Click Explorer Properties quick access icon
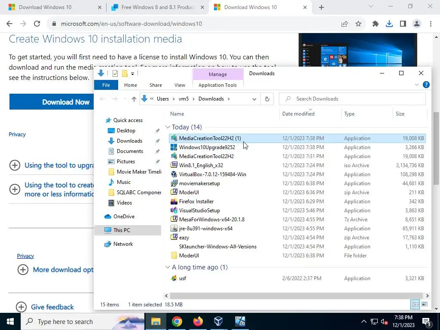 pyautogui.click(x=115, y=73)
